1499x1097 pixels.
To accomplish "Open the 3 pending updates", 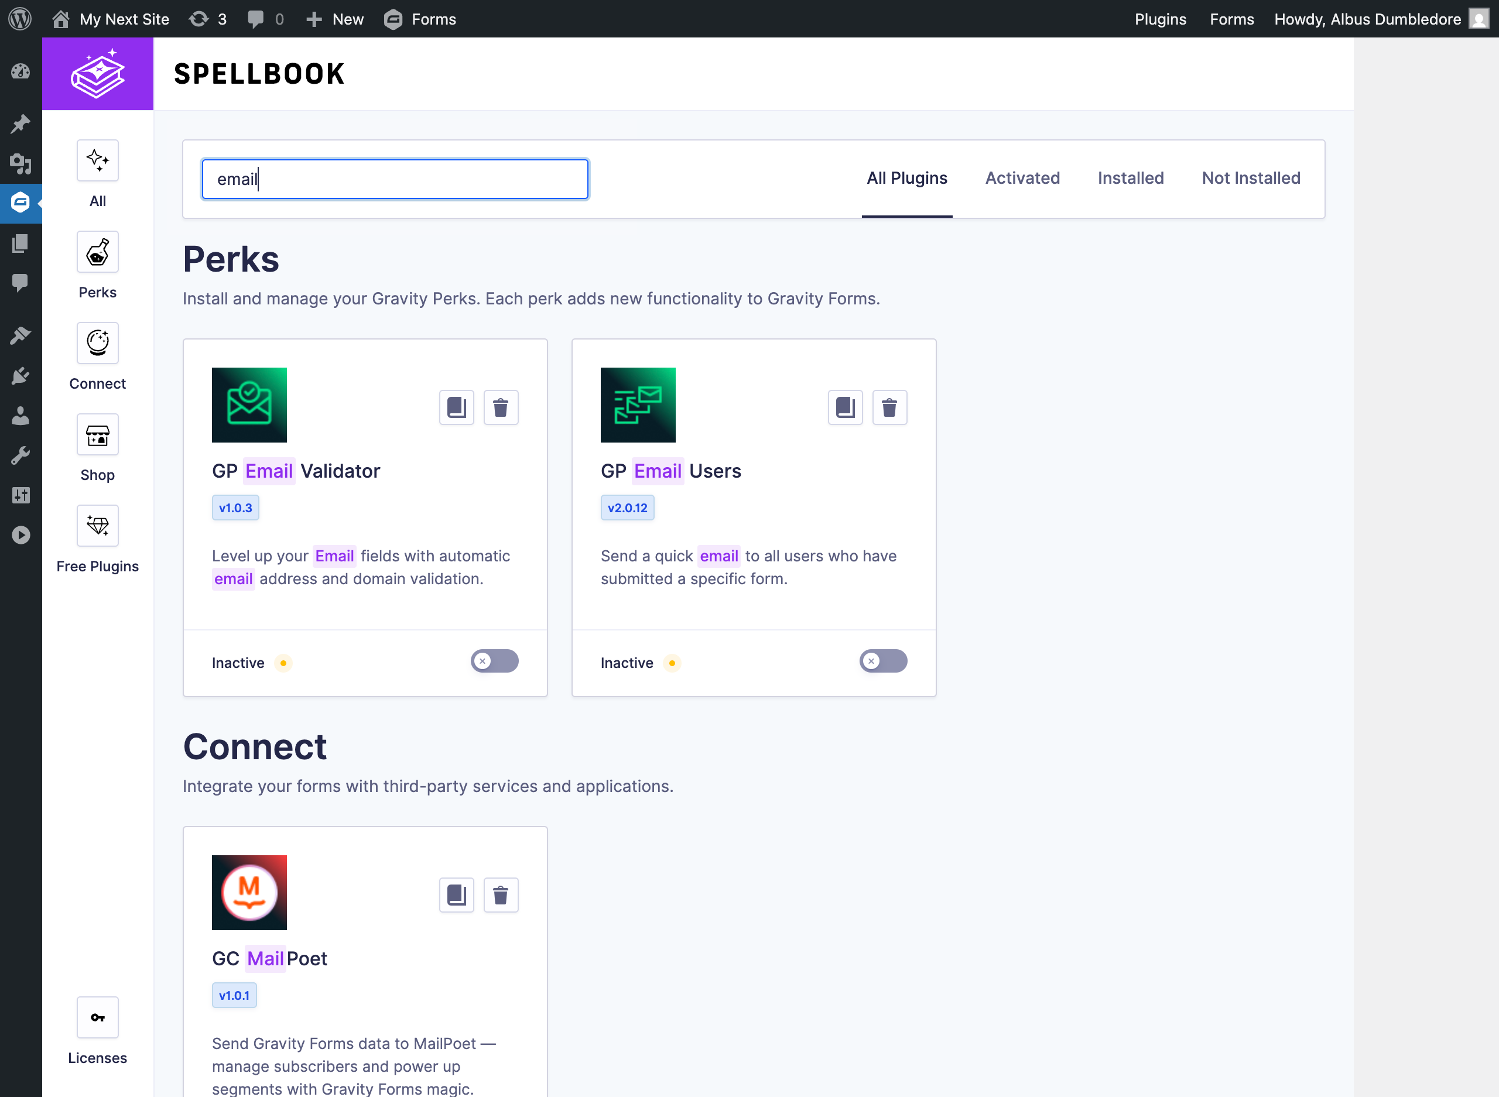I will 208,19.
